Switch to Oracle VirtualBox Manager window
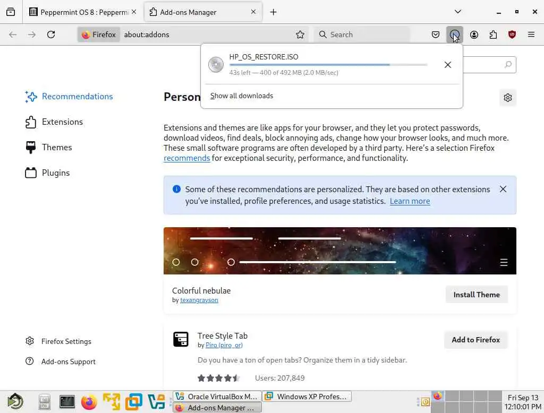This screenshot has height=413, width=544. pos(217,397)
